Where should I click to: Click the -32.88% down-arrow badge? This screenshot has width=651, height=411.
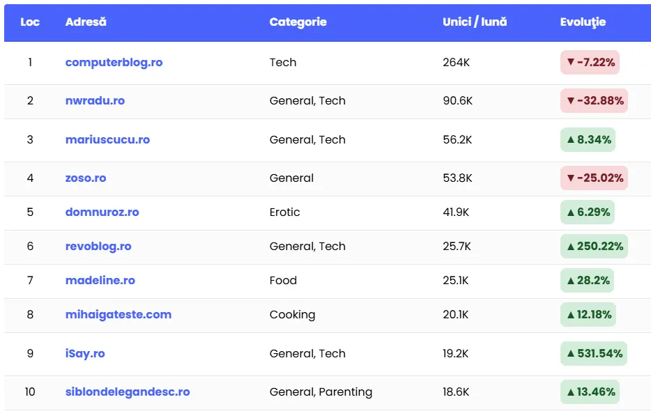pyautogui.click(x=594, y=100)
